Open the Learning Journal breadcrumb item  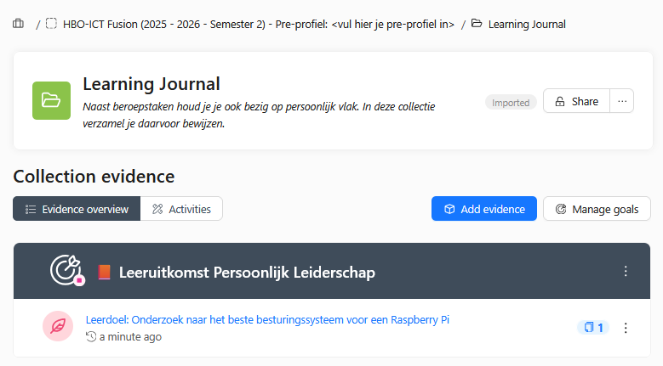tap(527, 25)
